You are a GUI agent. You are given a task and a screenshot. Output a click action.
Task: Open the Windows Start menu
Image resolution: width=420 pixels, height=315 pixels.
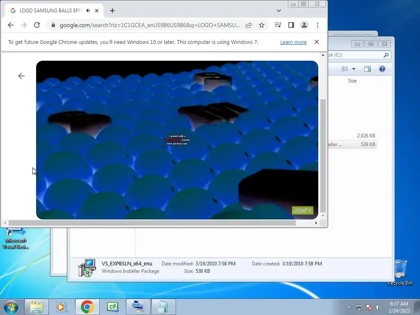point(11,307)
